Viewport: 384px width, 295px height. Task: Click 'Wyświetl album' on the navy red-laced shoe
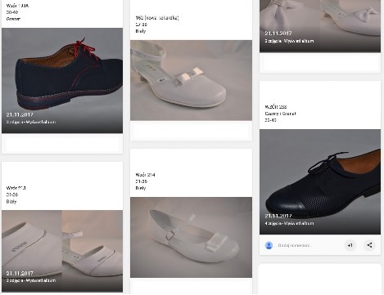[x=41, y=122]
